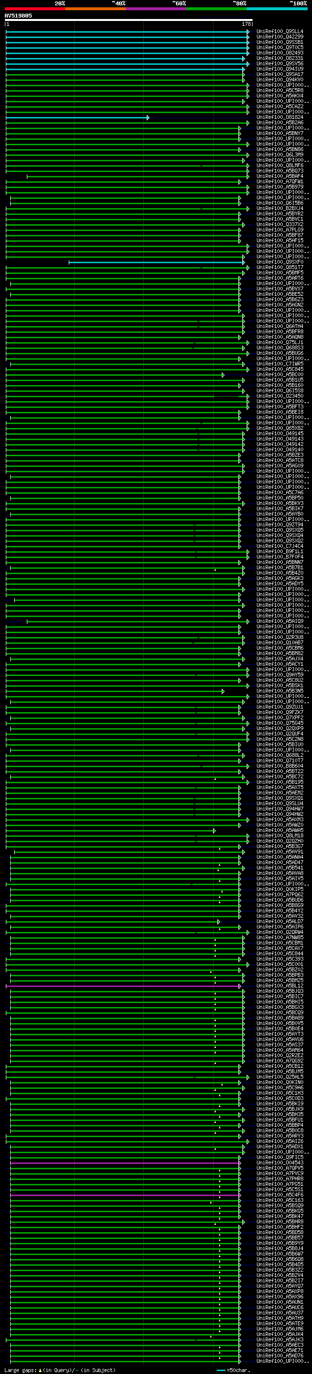Select label UniRef100_Q9SXF0
Screen dimensions: 312x1374
point(280,262)
